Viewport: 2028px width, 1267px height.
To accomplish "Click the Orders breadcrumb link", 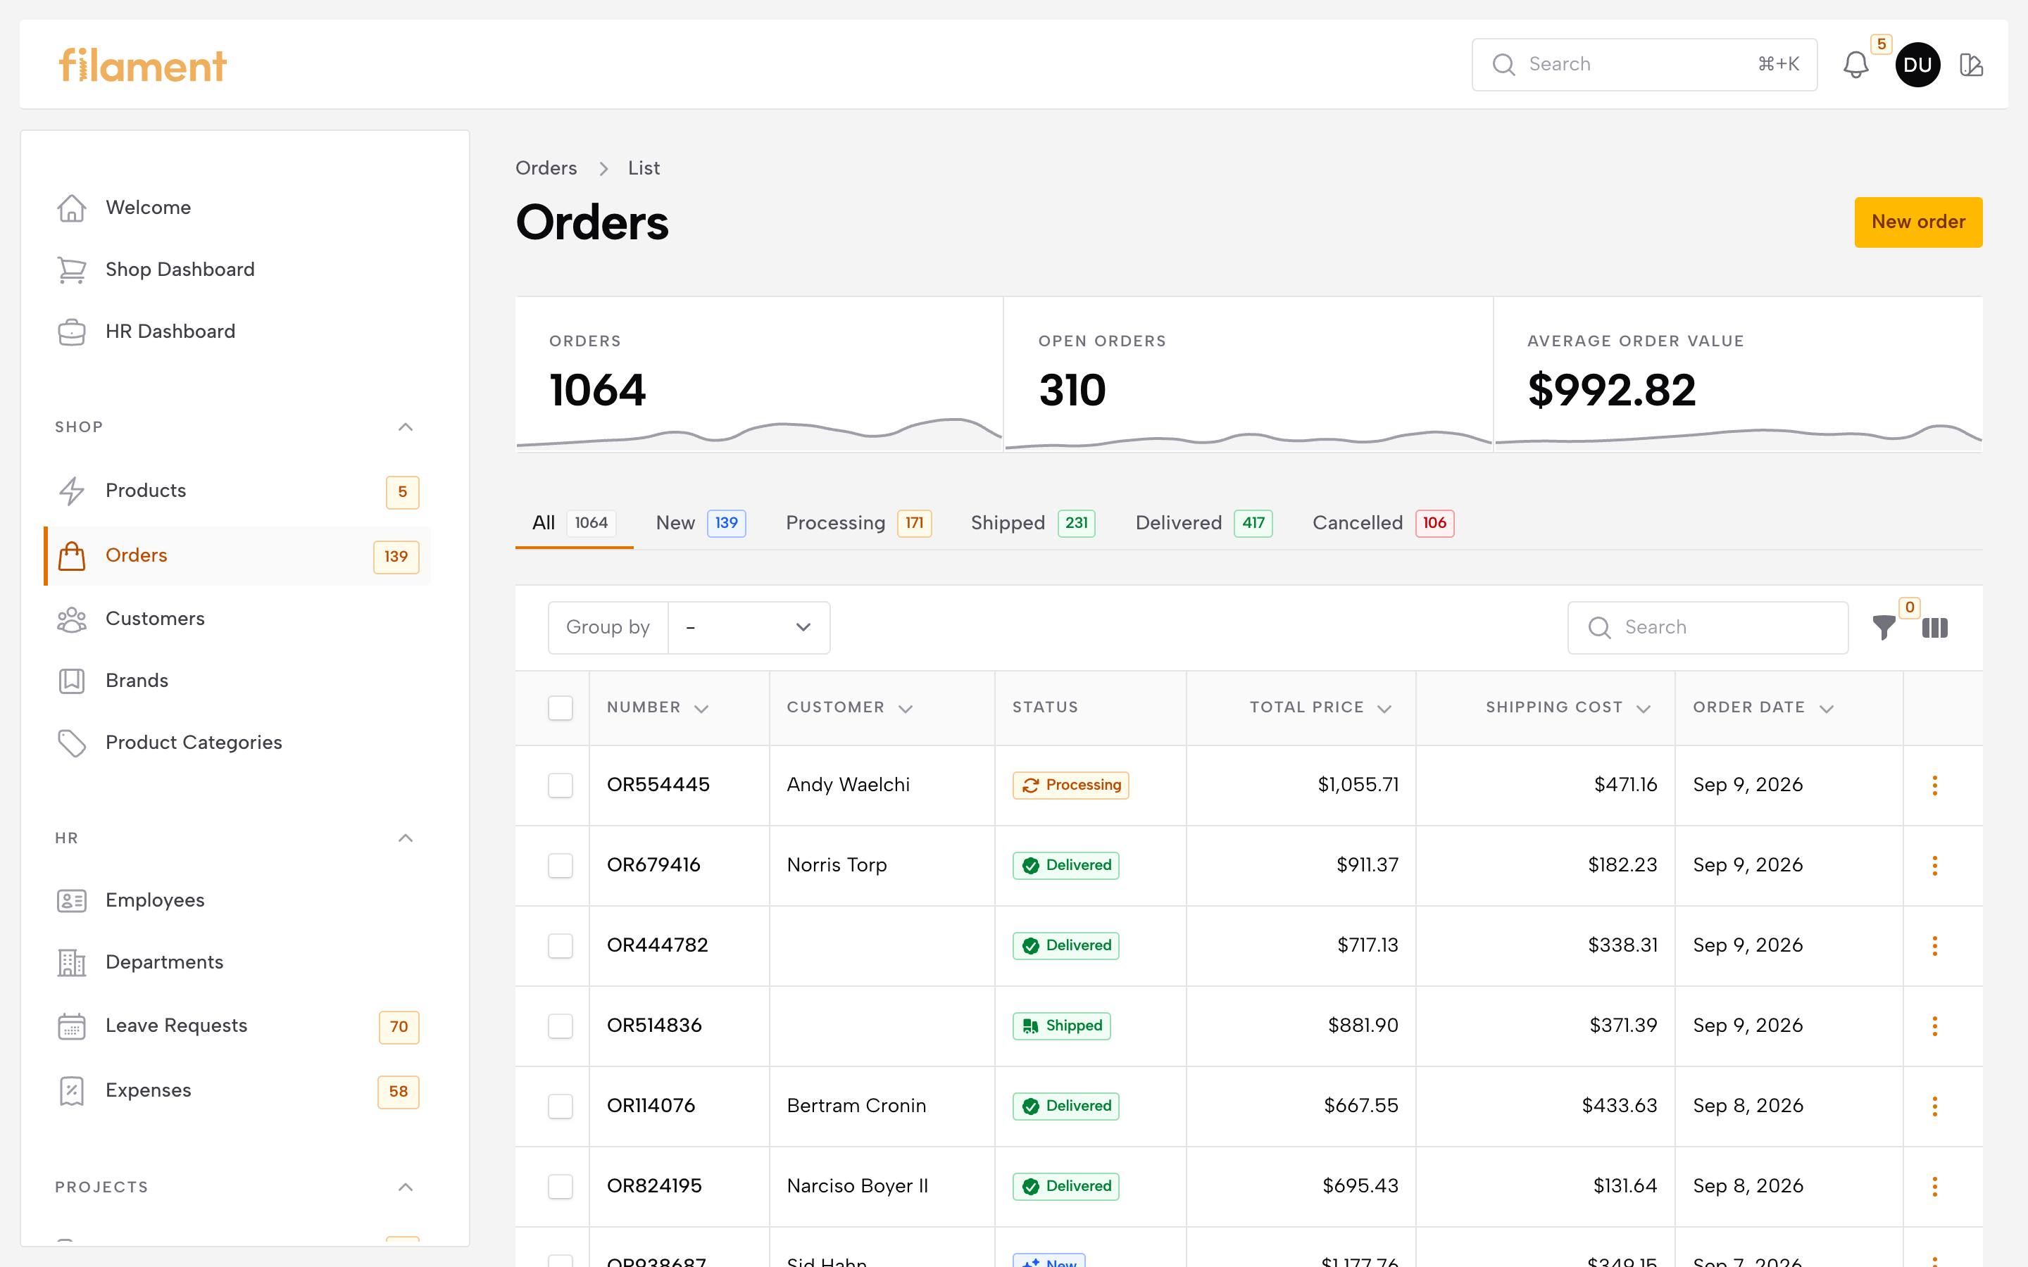I will 546,168.
